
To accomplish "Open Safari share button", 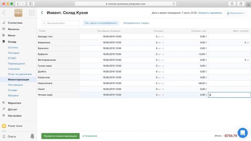I will click(x=232, y=4).
